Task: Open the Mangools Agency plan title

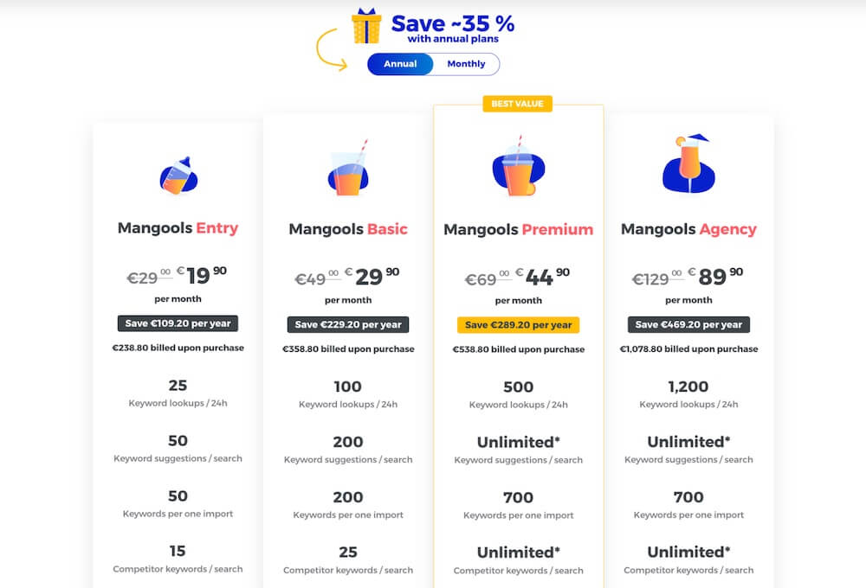Action: point(688,229)
